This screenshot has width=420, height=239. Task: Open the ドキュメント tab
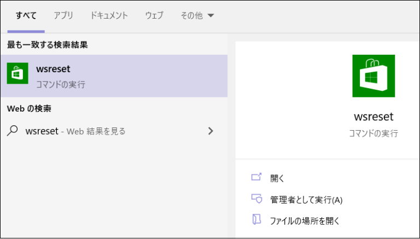coord(109,16)
